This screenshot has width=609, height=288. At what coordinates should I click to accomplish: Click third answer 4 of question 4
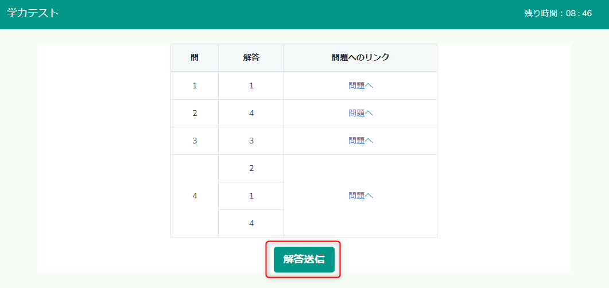click(x=251, y=224)
